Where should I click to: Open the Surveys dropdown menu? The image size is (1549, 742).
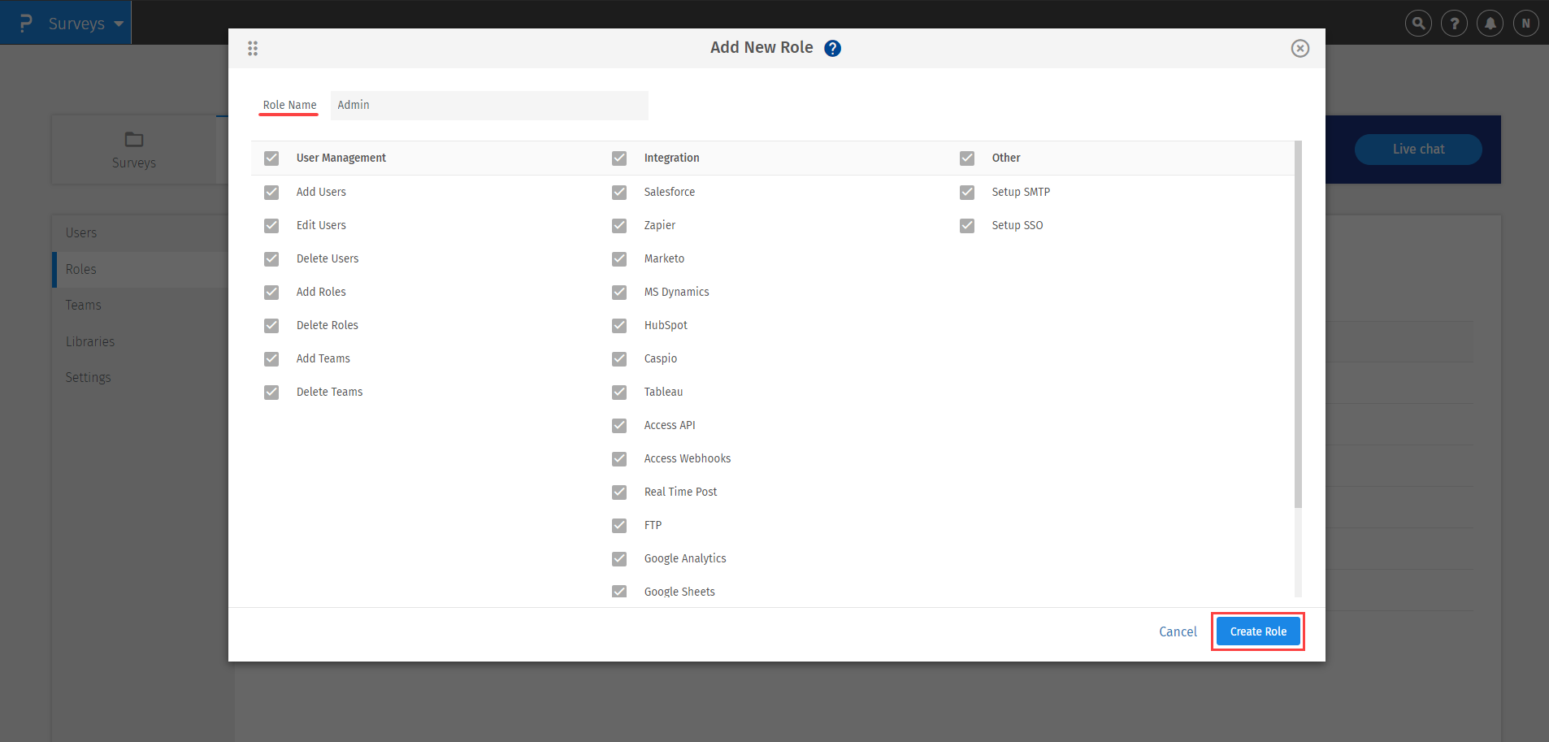80,23
